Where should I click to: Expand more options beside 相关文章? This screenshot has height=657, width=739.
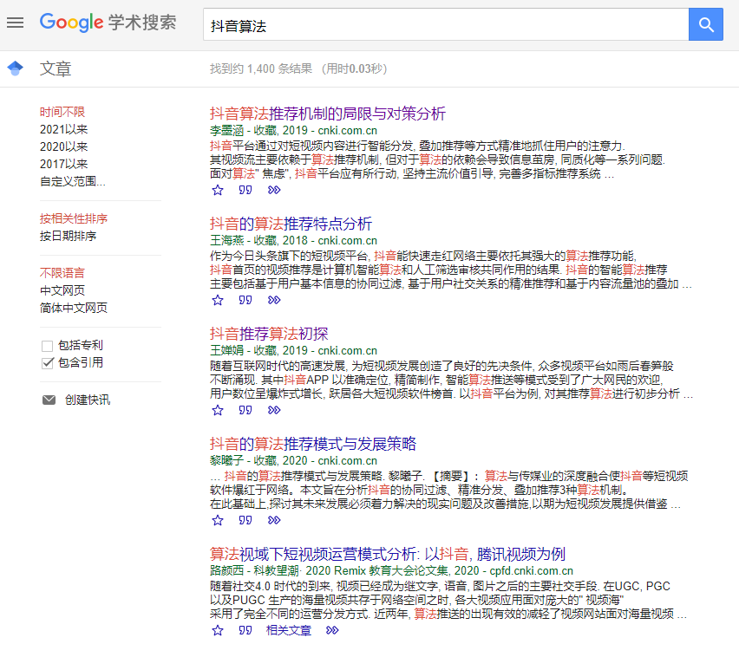click(332, 630)
